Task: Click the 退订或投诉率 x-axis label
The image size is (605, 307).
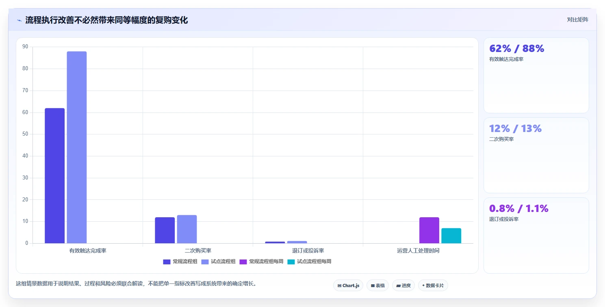Action: (x=308, y=251)
